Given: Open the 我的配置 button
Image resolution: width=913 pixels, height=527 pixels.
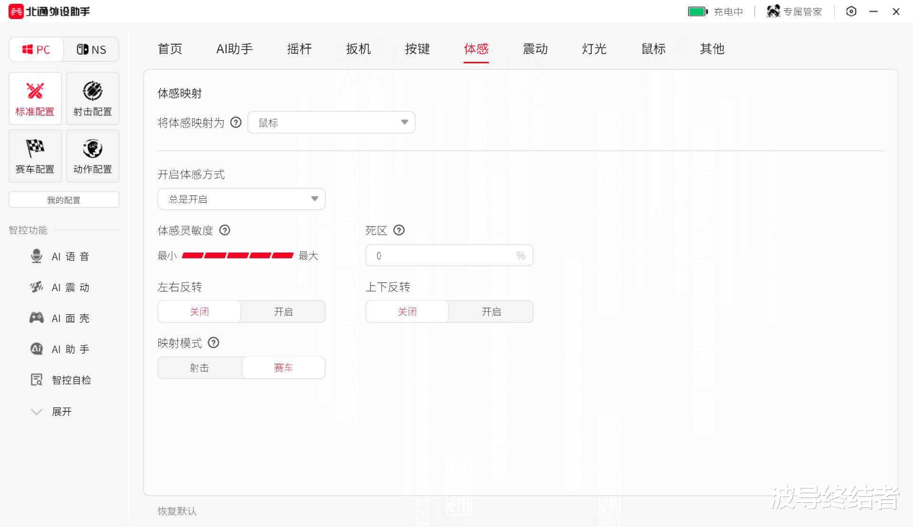Looking at the screenshot, I should [64, 200].
